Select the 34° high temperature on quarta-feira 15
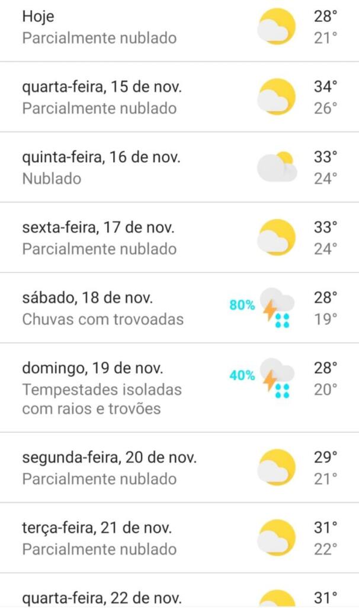This screenshot has width=359, height=608. tap(325, 87)
